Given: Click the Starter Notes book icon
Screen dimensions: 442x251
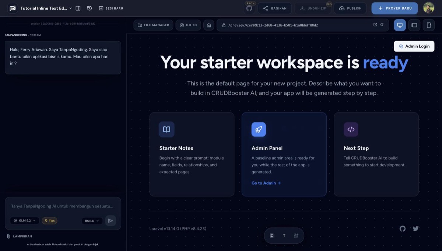Looking at the screenshot, I should point(166,129).
